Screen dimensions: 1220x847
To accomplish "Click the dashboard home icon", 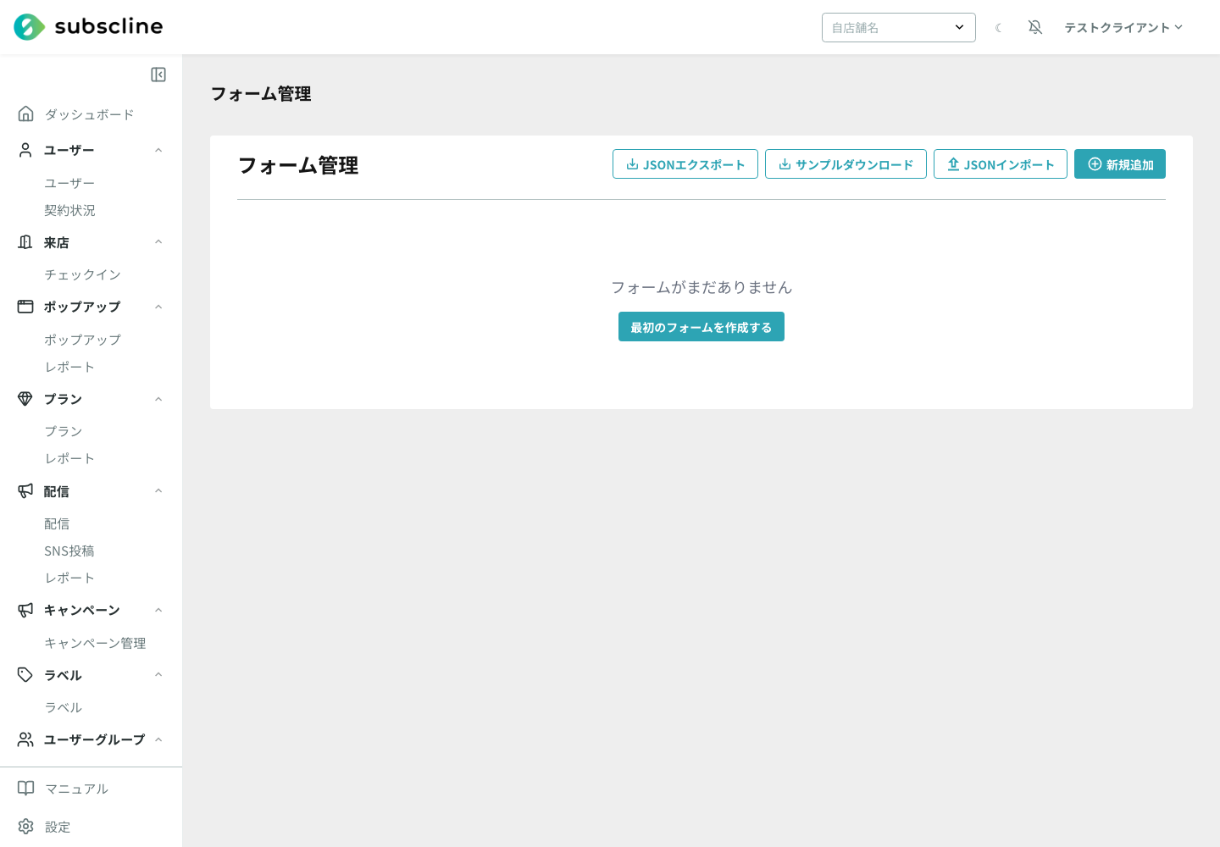I will pos(26,113).
